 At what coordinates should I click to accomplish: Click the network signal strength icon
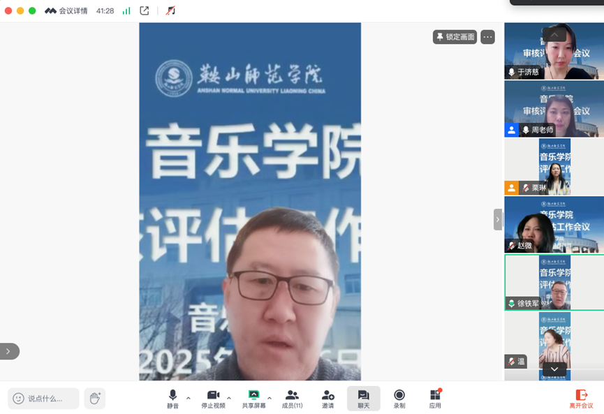[126, 11]
